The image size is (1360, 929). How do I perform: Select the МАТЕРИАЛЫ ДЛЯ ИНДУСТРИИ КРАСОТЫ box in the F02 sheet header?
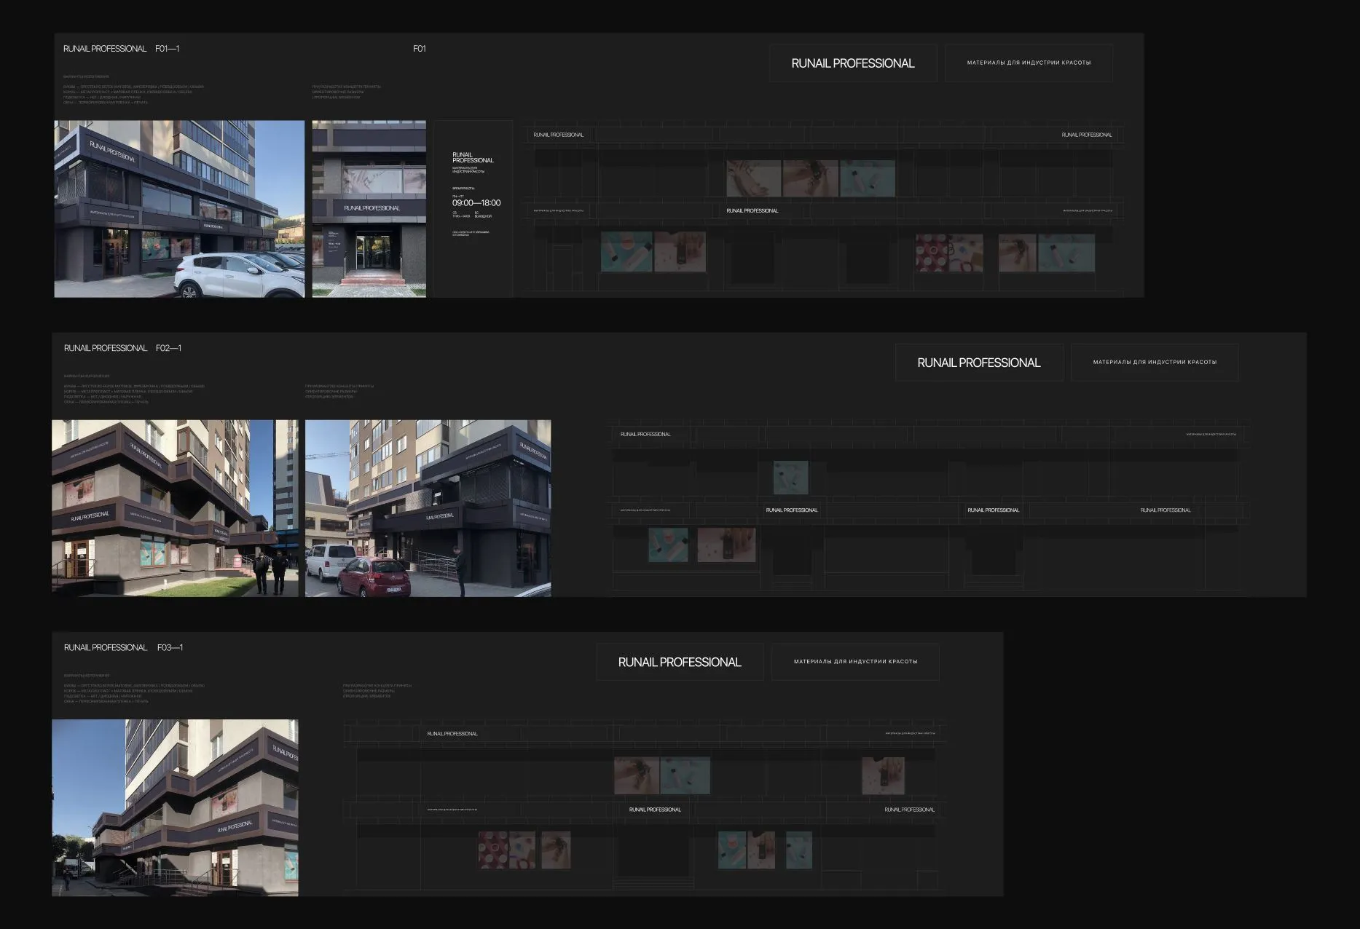click(1155, 363)
